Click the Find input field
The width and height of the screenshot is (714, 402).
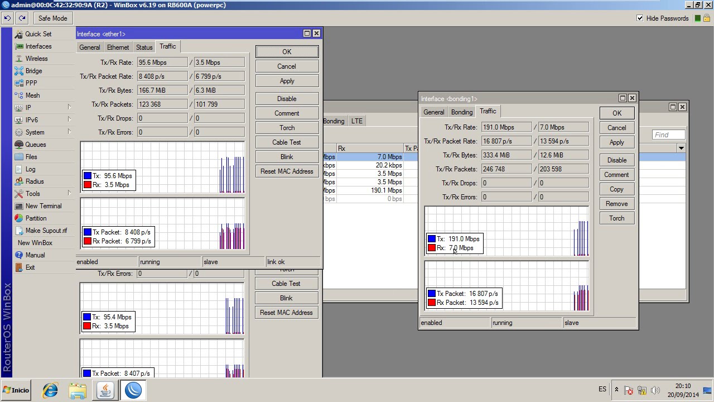pyautogui.click(x=669, y=135)
